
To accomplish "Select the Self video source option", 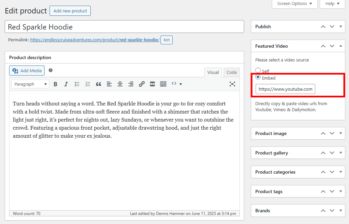I will coord(257,71).
